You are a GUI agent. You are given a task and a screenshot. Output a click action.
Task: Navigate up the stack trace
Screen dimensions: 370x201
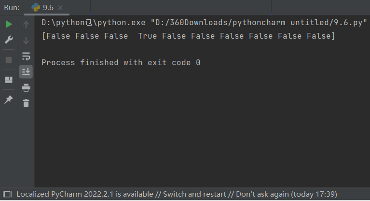pos(26,25)
